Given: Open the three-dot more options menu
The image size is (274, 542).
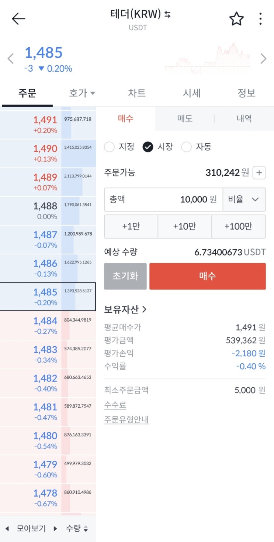Looking at the screenshot, I should [x=260, y=19].
